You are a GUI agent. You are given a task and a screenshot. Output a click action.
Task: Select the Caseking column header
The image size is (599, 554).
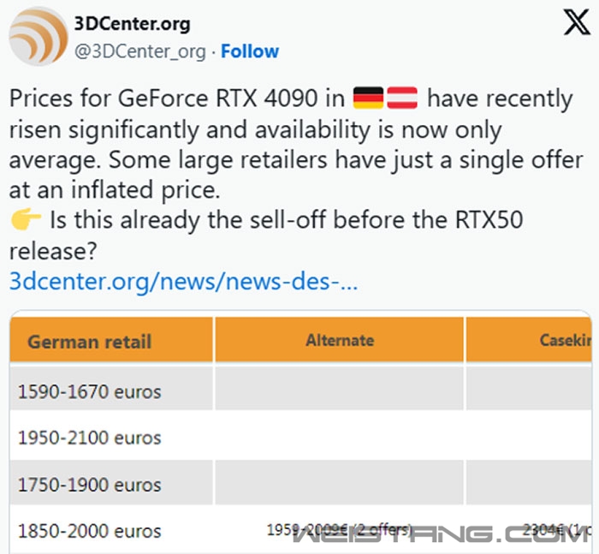529,340
